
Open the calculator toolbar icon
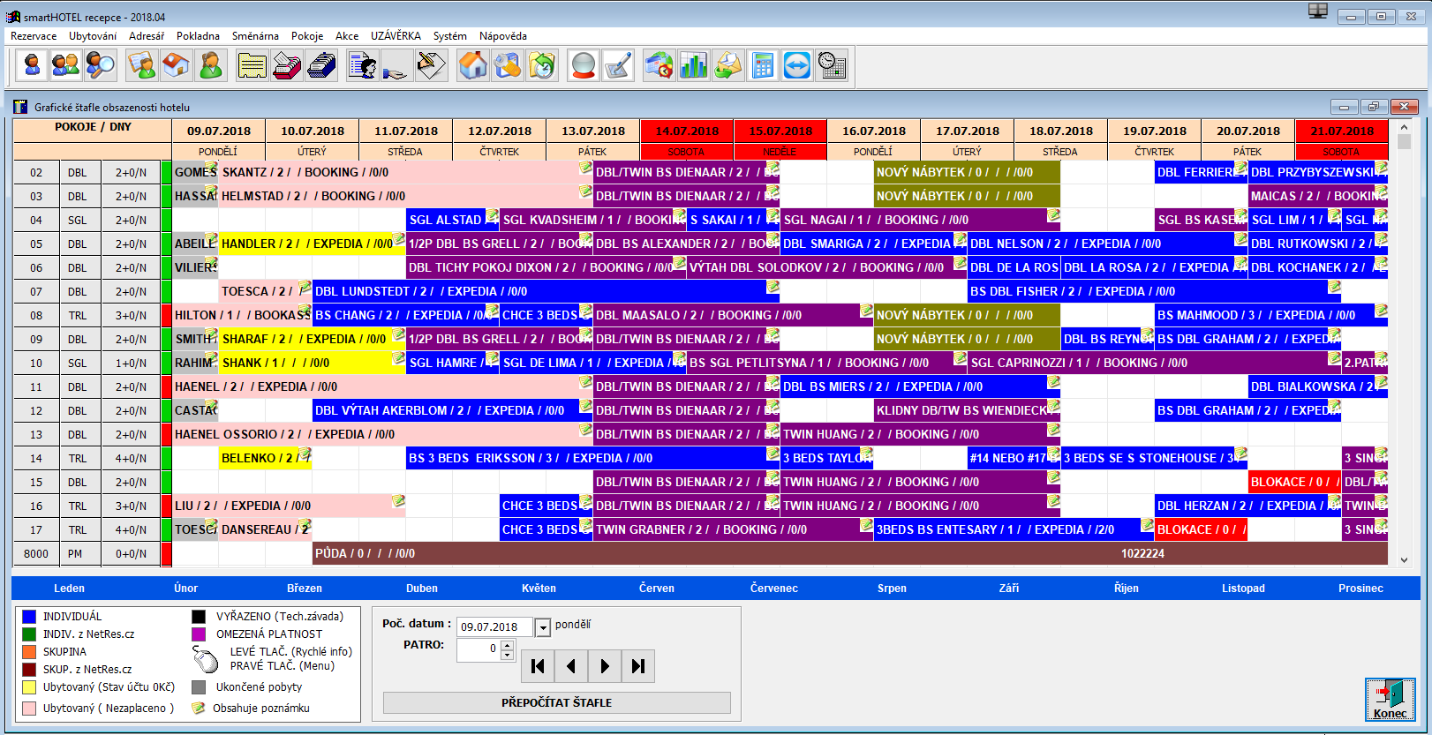763,65
